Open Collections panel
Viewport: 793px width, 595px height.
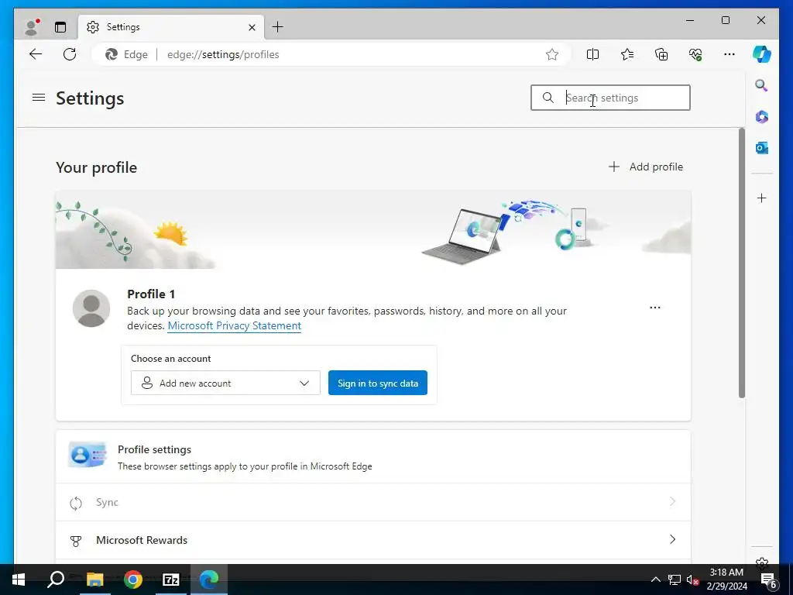(661, 54)
